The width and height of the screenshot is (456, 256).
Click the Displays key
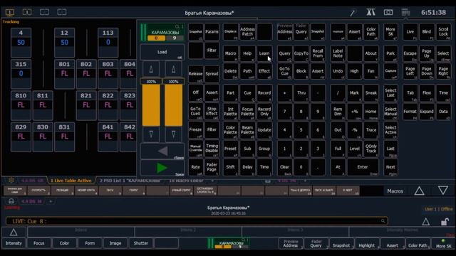click(231, 31)
